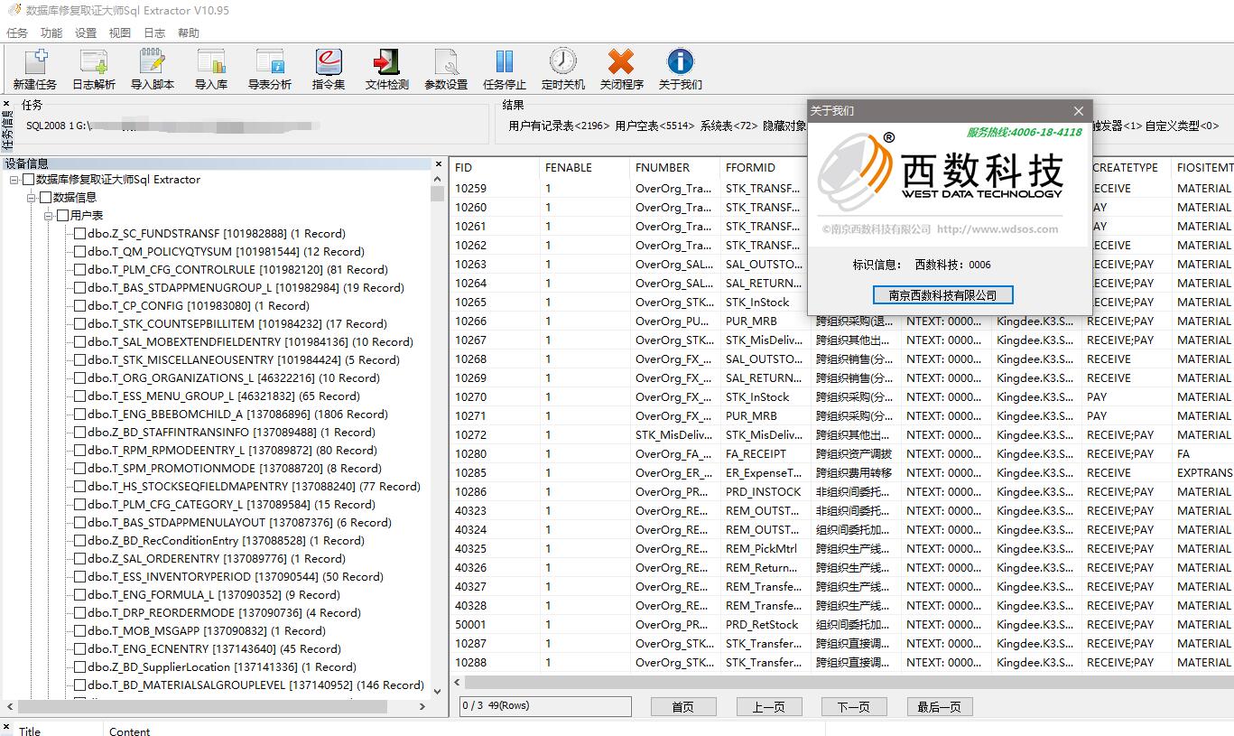Open the 视图 menu

tap(120, 33)
